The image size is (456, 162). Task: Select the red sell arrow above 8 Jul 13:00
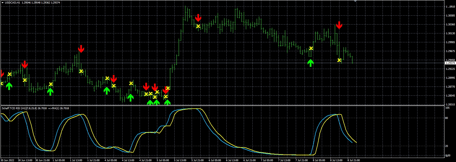pyautogui.click(x=339, y=25)
